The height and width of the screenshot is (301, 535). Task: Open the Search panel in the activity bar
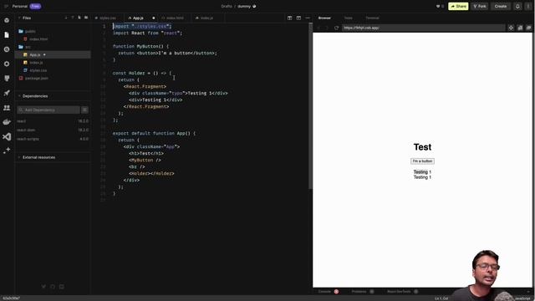7,49
